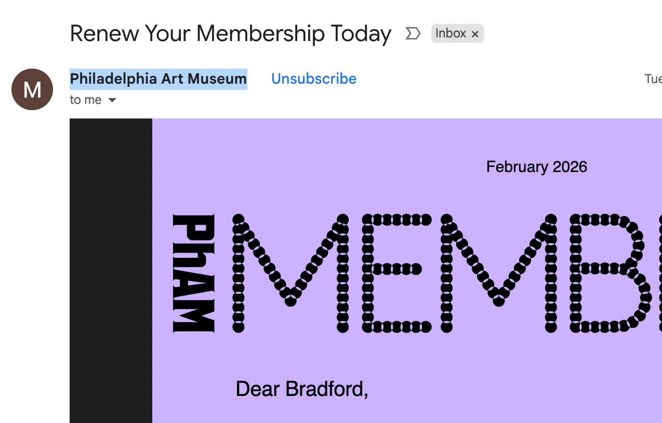Image resolution: width=662 pixels, height=423 pixels.
Task: Click the subject Renew Your Membership Today
Action: click(230, 34)
